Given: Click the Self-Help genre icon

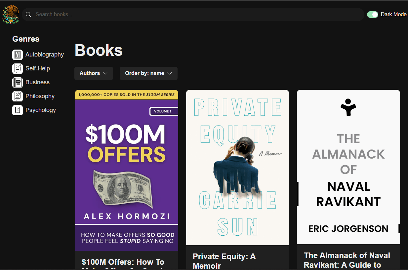Looking at the screenshot, I should pos(18,69).
